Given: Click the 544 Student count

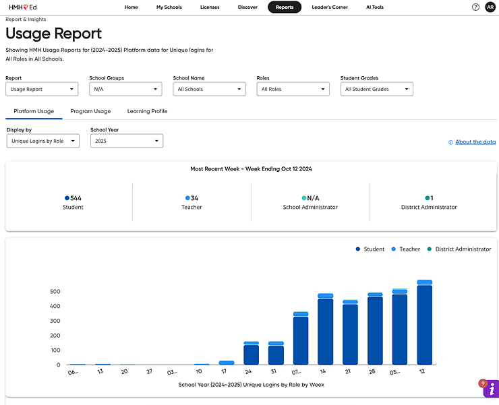Looking at the screenshot, I should (76, 198).
